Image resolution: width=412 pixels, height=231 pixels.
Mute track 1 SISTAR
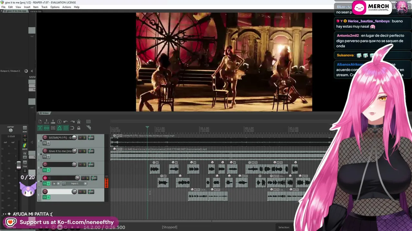pyautogui.click(x=80, y=138)
